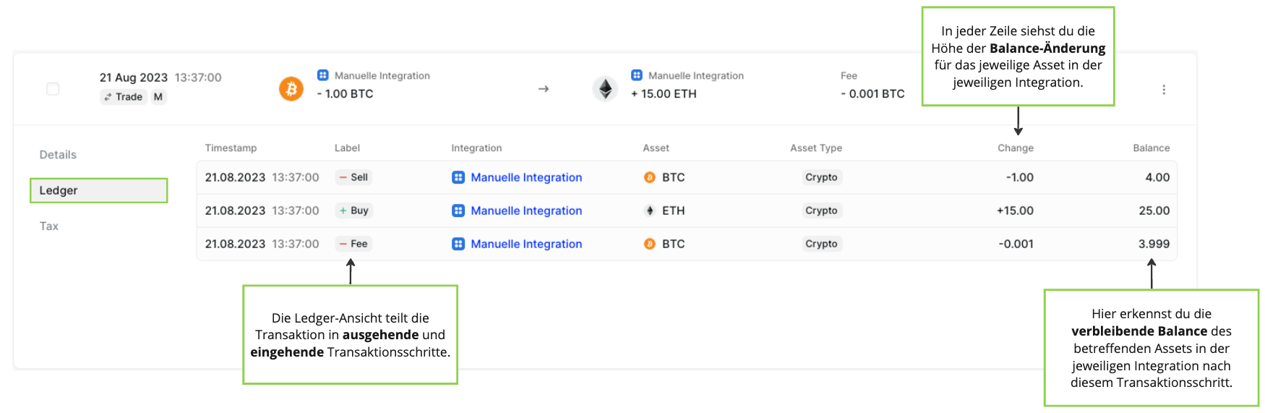Select the Ledger tab
1265x413 pixels.
point(99,190)
